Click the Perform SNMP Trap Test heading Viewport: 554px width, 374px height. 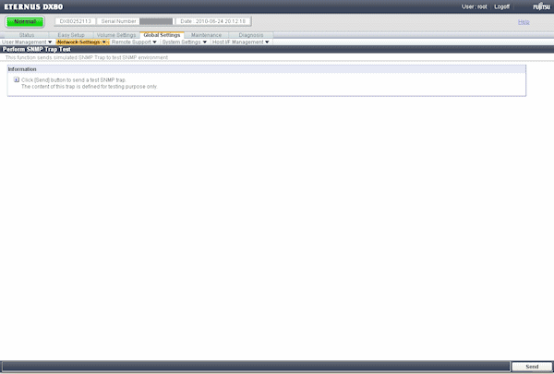[37, 50]
